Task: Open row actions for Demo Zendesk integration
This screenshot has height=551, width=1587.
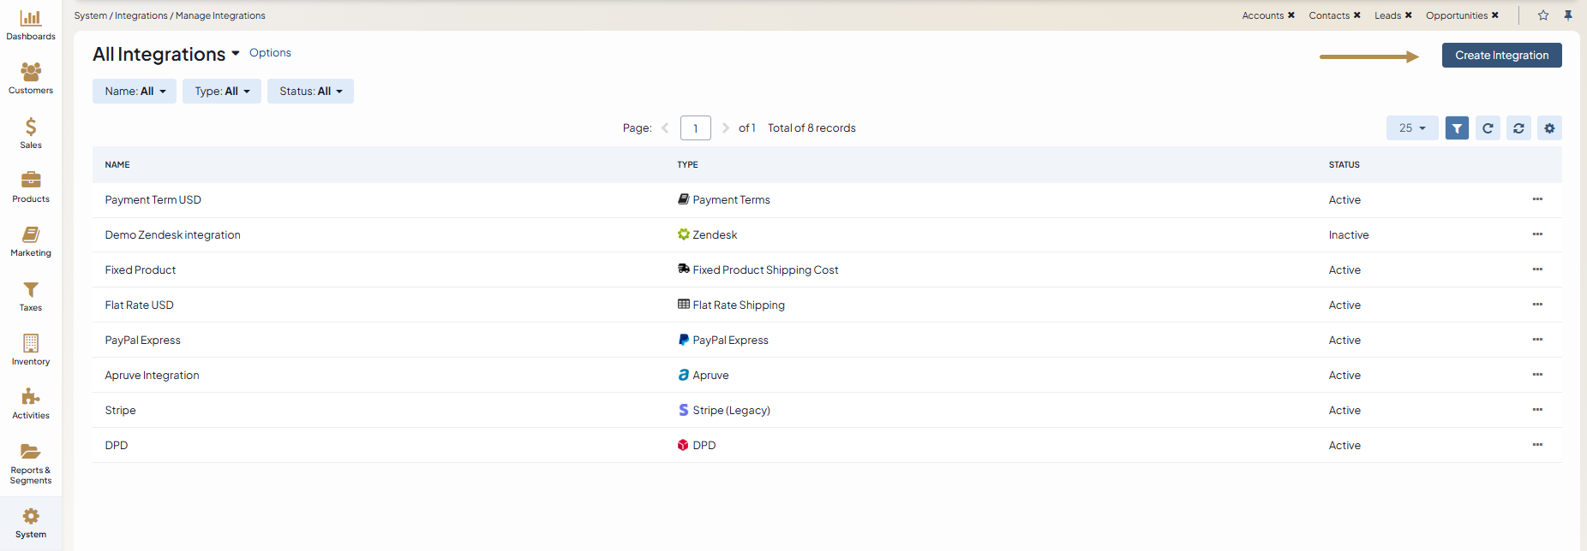Action: point(1537,234)
